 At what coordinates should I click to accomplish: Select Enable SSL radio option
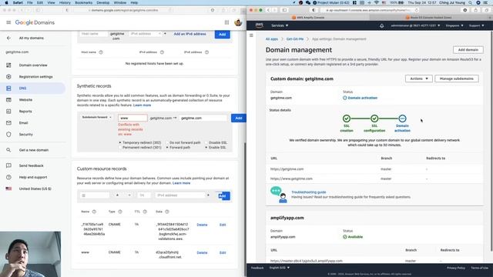pyautogui.click(x=206, y=147)
